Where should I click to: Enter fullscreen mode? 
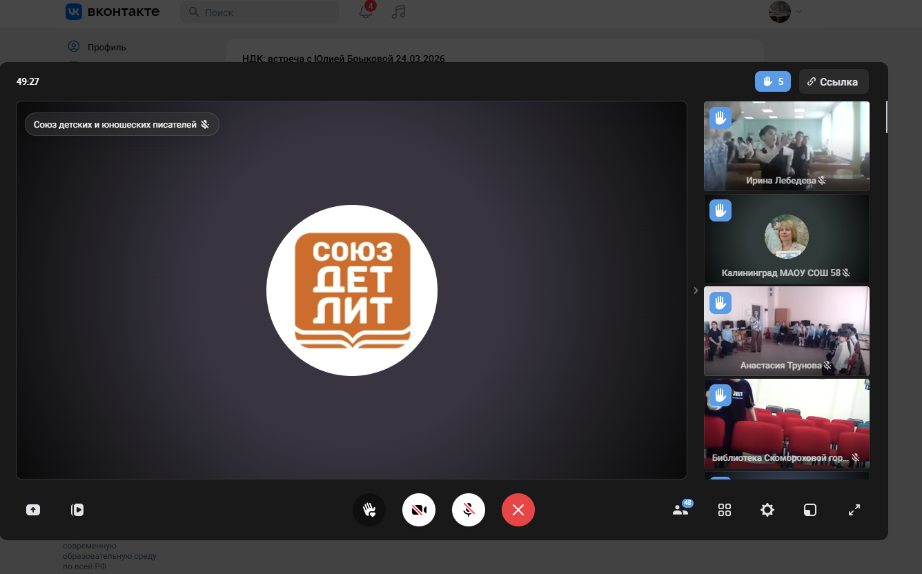click(854, 510)
